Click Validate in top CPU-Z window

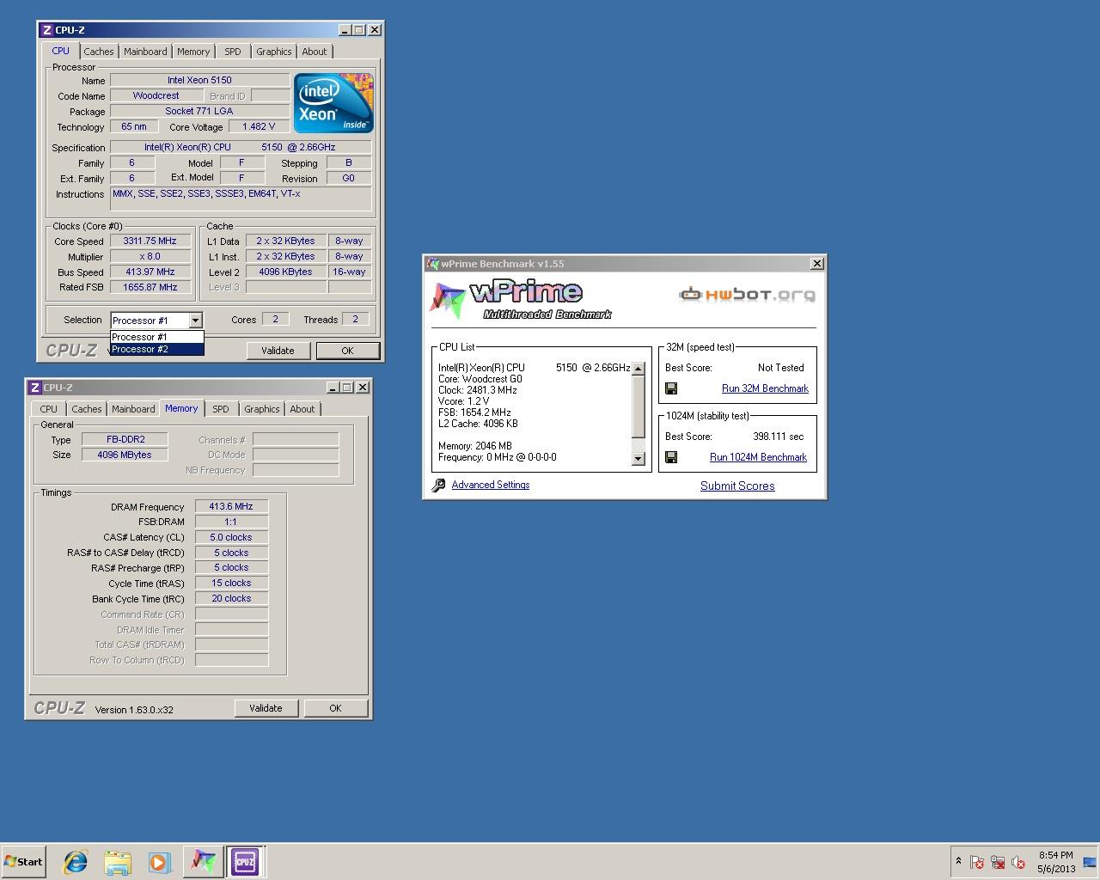coord(278,351)
